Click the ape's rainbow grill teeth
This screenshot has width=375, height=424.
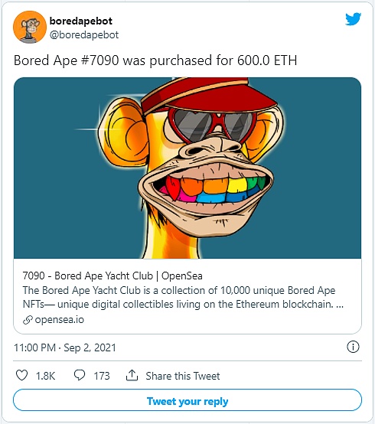(x=212, y=188)
